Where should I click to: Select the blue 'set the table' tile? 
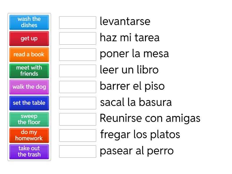(x=29, y=103)
